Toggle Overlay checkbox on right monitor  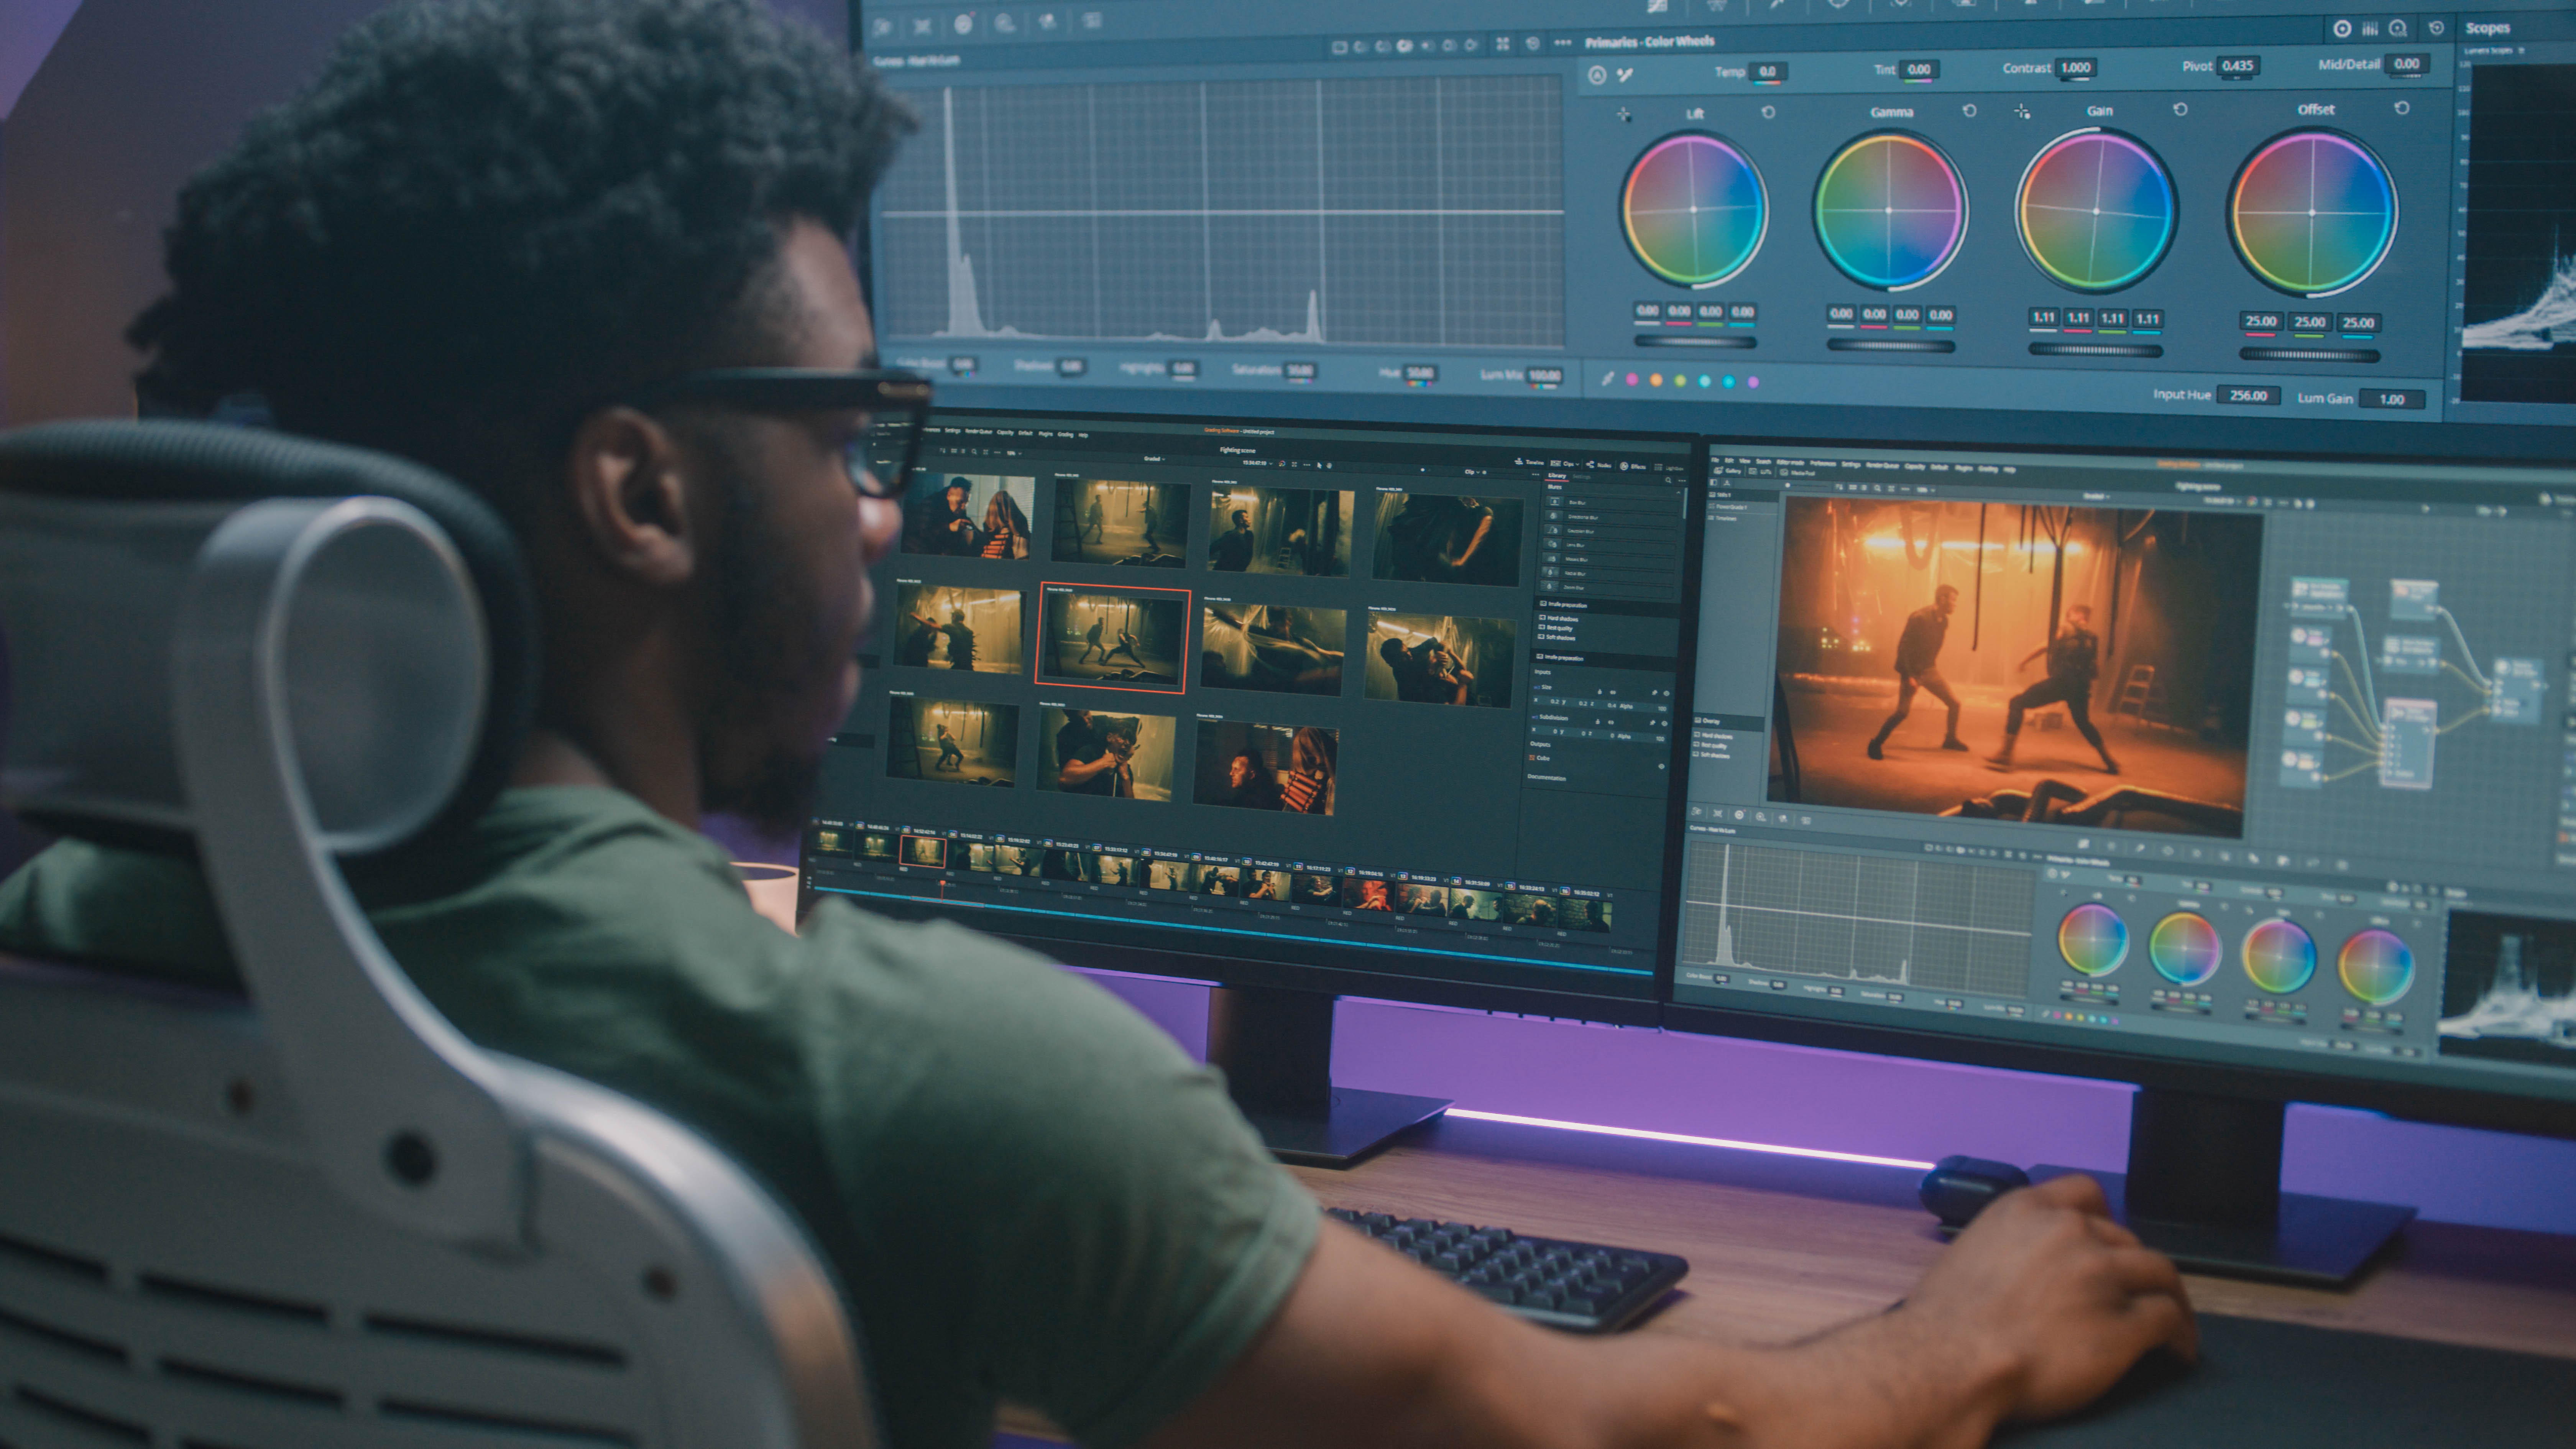click(1698, 720)
